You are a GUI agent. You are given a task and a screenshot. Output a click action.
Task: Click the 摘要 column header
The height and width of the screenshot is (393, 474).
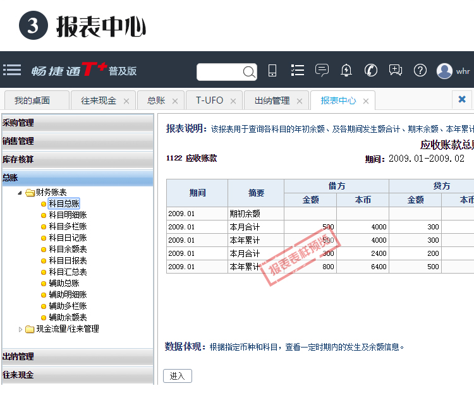[x=256, y=193]
